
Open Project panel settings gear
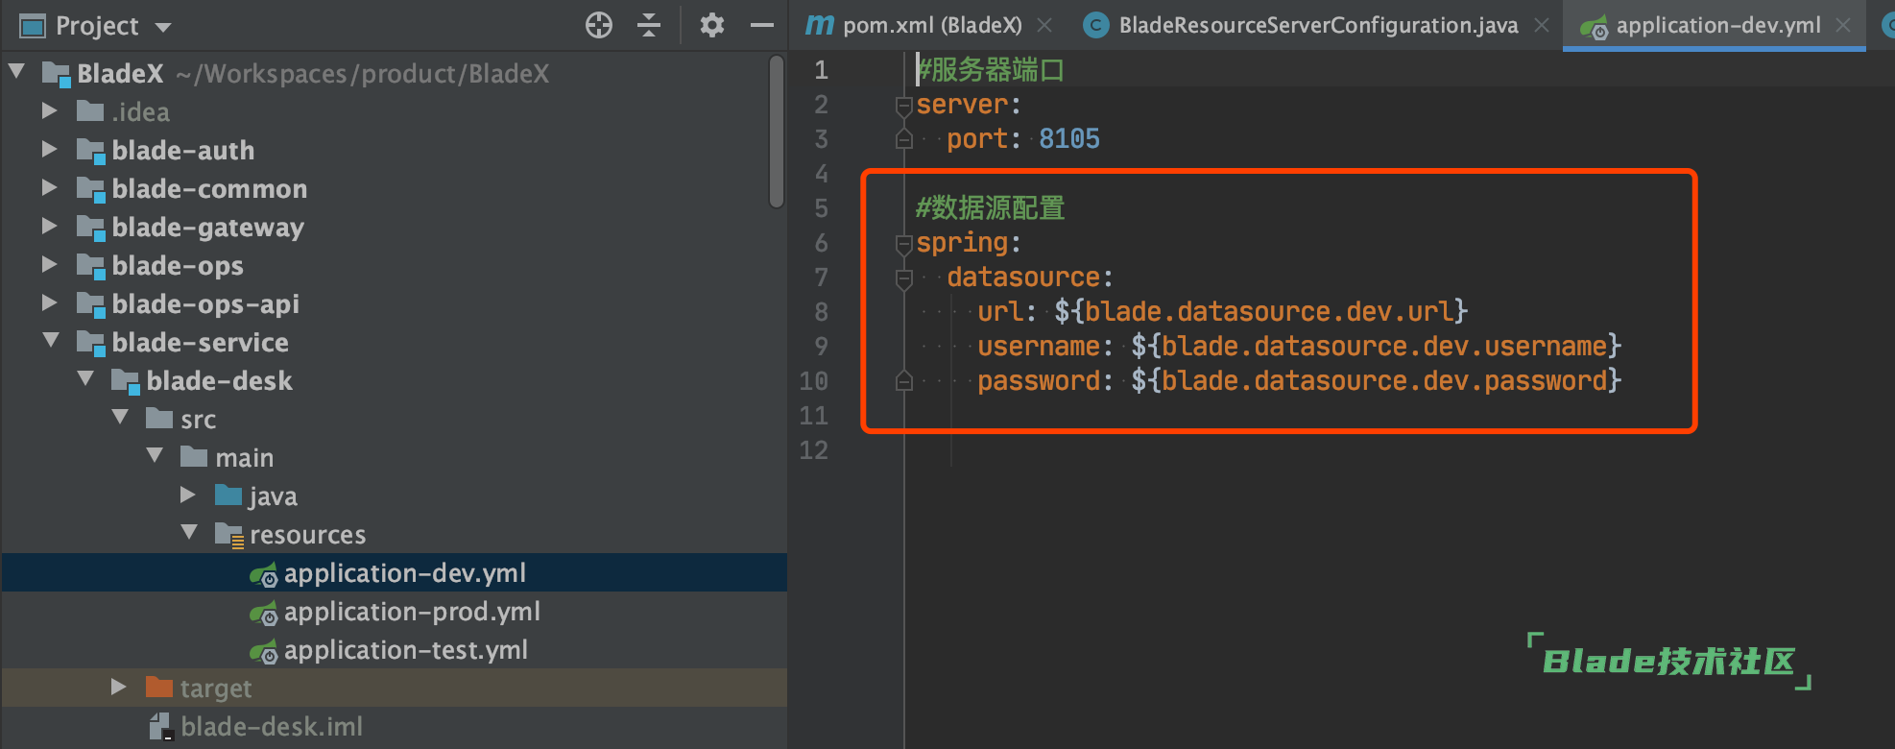click(x=711, y=25)
